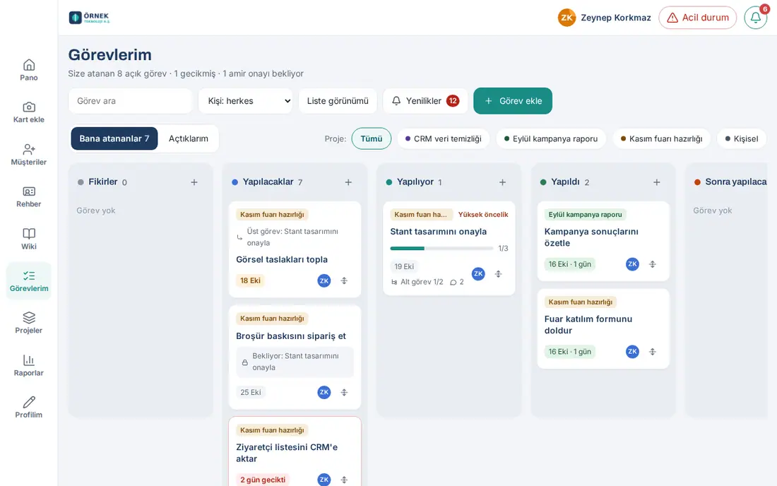Open Yenilikler updates panel
The width and height of the screenshot is (777, 486).
click(x=425, y=101)
